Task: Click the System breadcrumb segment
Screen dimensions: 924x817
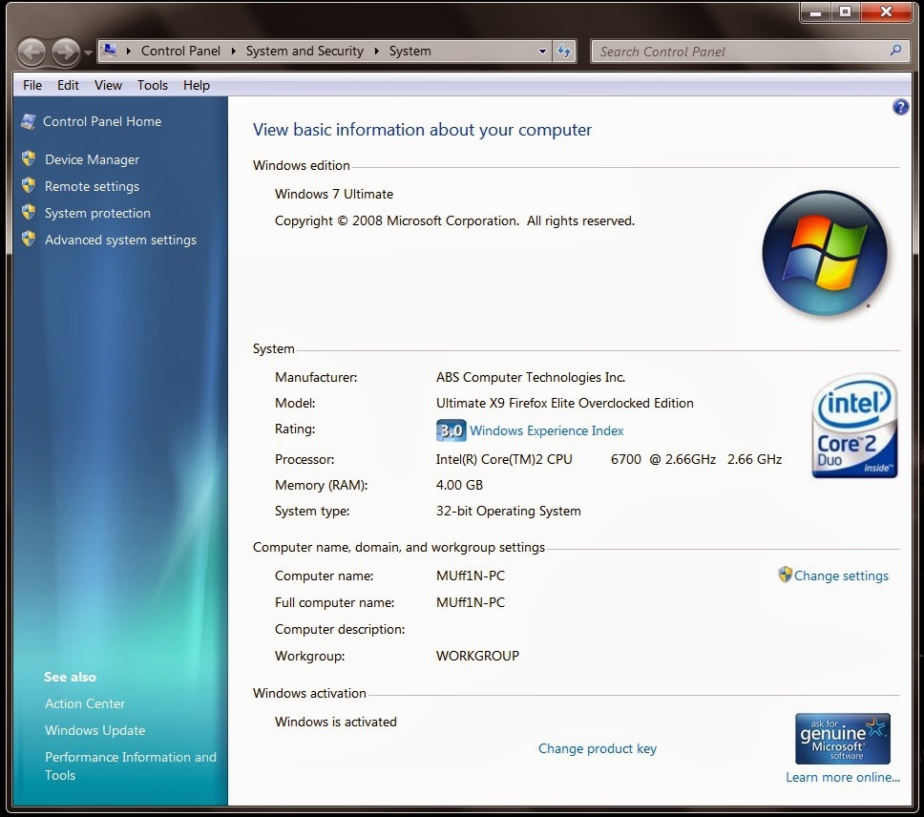Action: pos(410,52)
